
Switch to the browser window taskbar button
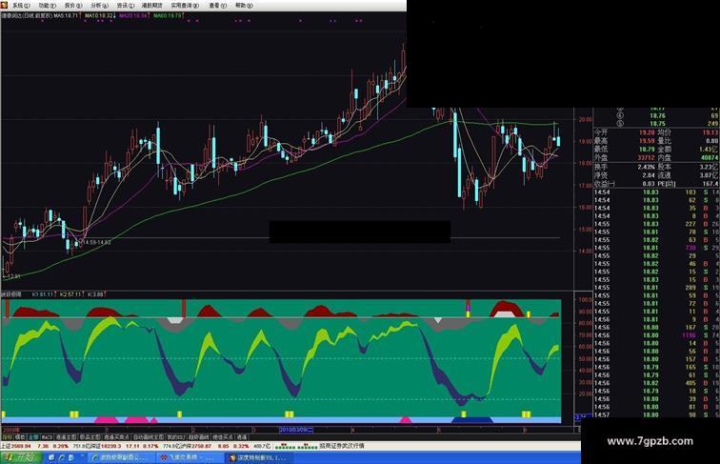[121, 457]
